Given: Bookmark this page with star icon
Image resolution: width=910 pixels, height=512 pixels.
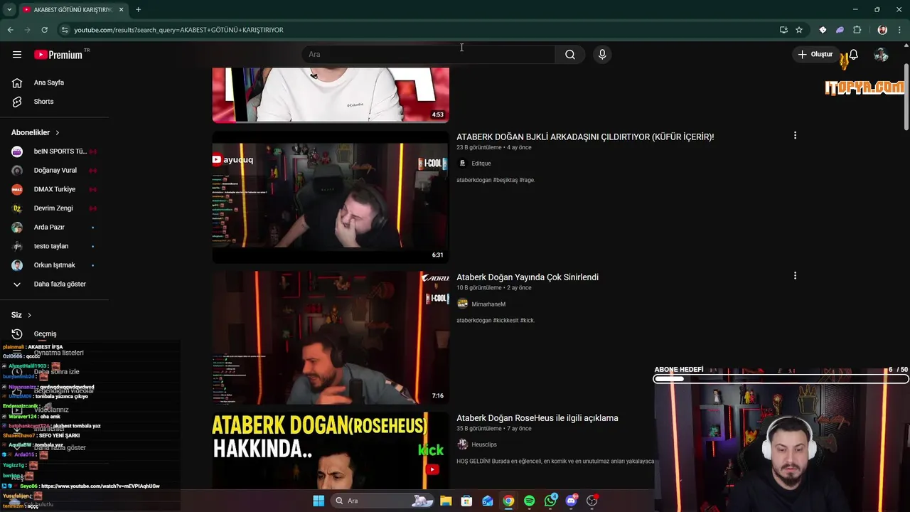Looking at the screenshot, I should 799,30.
